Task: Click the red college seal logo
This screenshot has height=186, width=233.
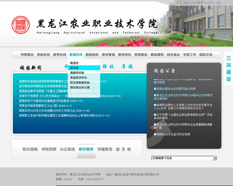Action: [x=21, y=25]
